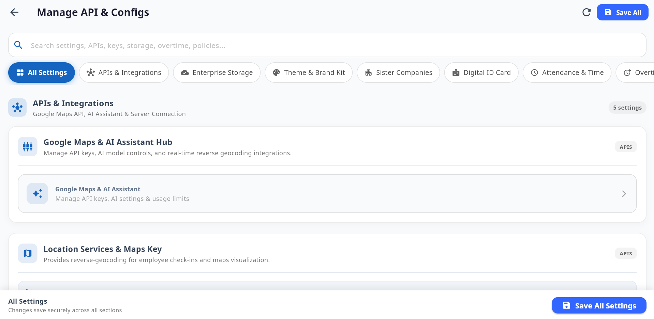Open the Enterprise Storage tab

[217, 73]
